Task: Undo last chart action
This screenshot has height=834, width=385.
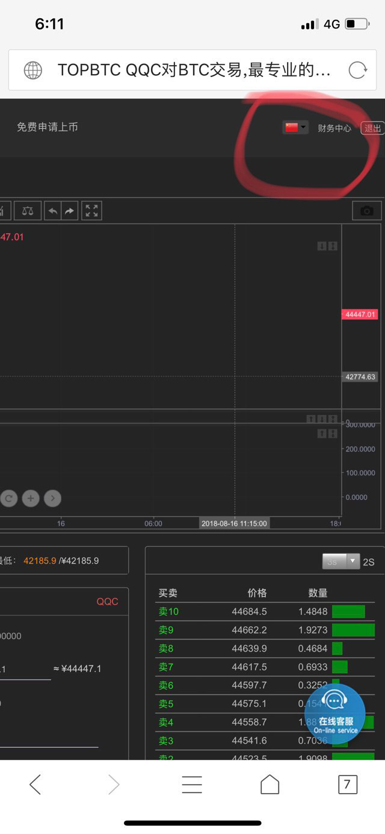Action: point(53,211)
